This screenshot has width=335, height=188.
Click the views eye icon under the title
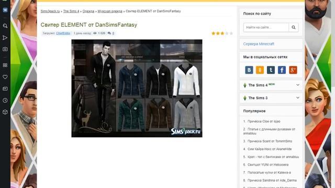pos(95,33)
